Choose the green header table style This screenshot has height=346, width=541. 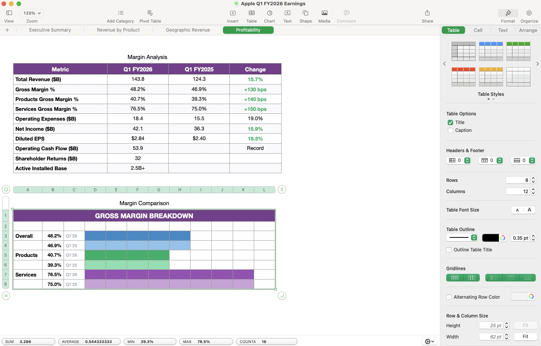point(518,51)
